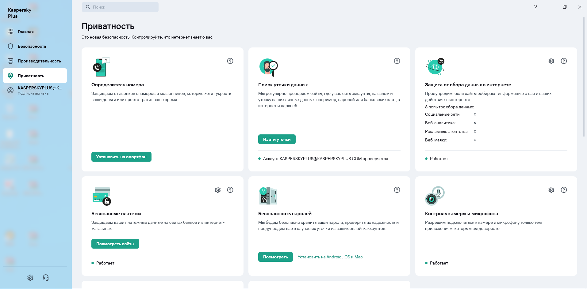This screenshot has height=289, width=587.
Task: Click Защита от сбора данных в интернете title
Action: point(468,85)
